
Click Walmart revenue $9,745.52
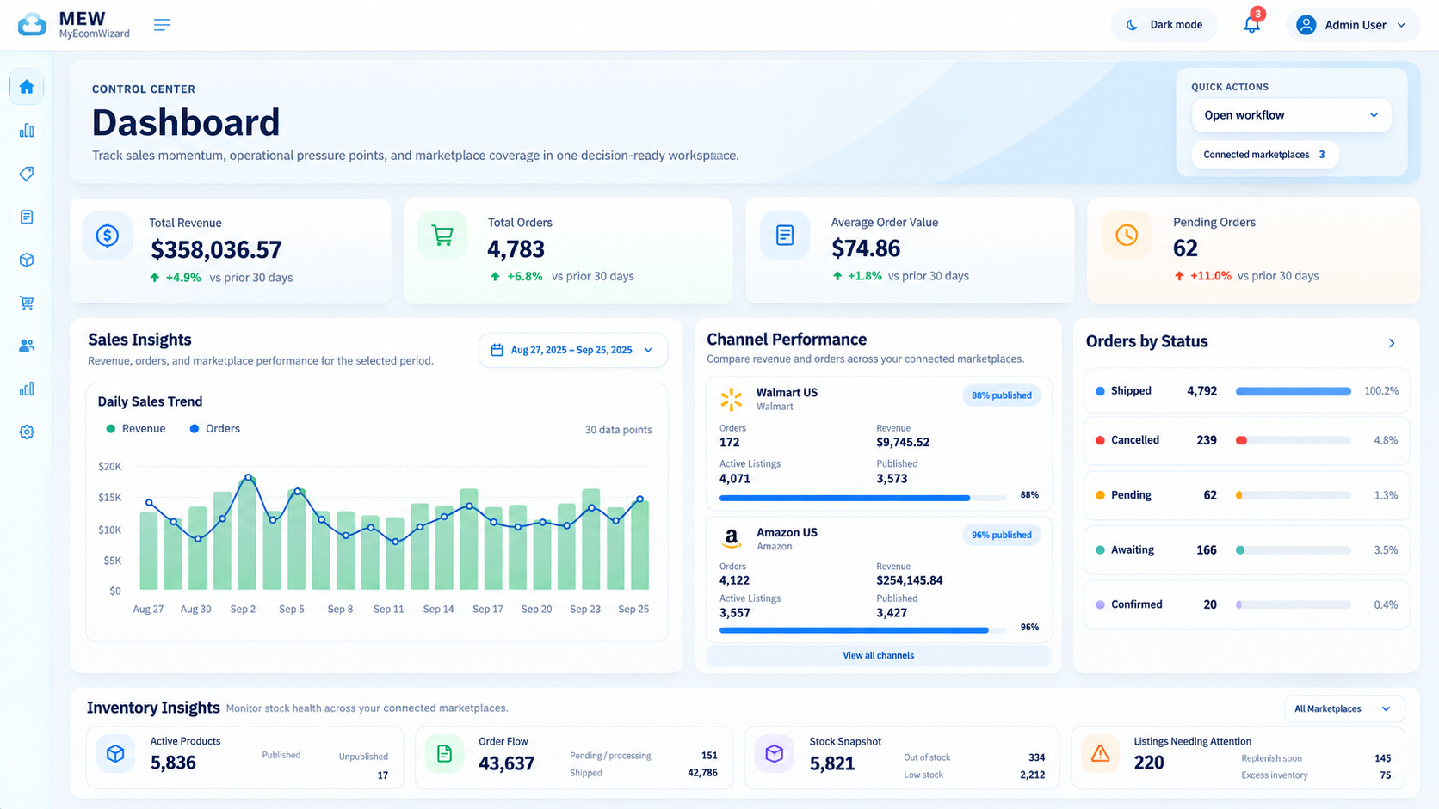pos(903,442)
